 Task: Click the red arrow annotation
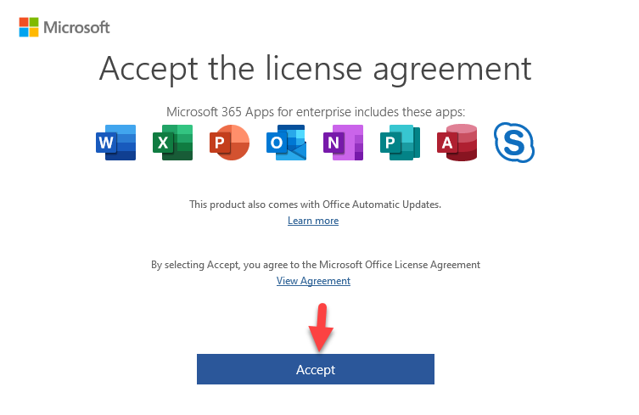(321, 328)
